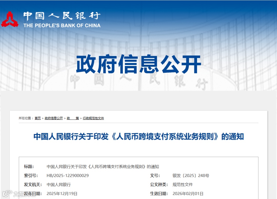The image size is (277, 199).
Task: Click the 公文种类 field label
Action: 159,185
